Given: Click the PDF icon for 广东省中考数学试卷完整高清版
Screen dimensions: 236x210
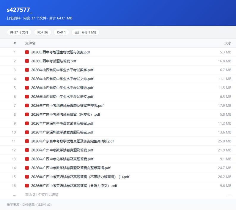Looking at the screenshot, I should tap(27, 141).
